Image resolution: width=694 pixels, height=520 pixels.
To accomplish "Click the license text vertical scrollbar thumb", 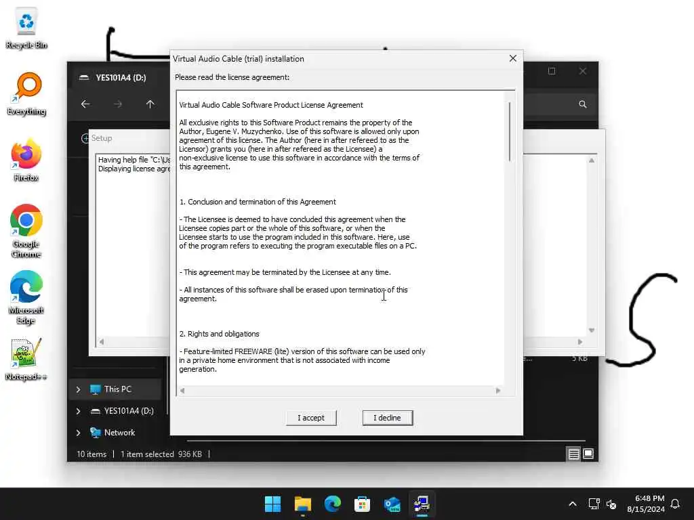I will [510, 132].
